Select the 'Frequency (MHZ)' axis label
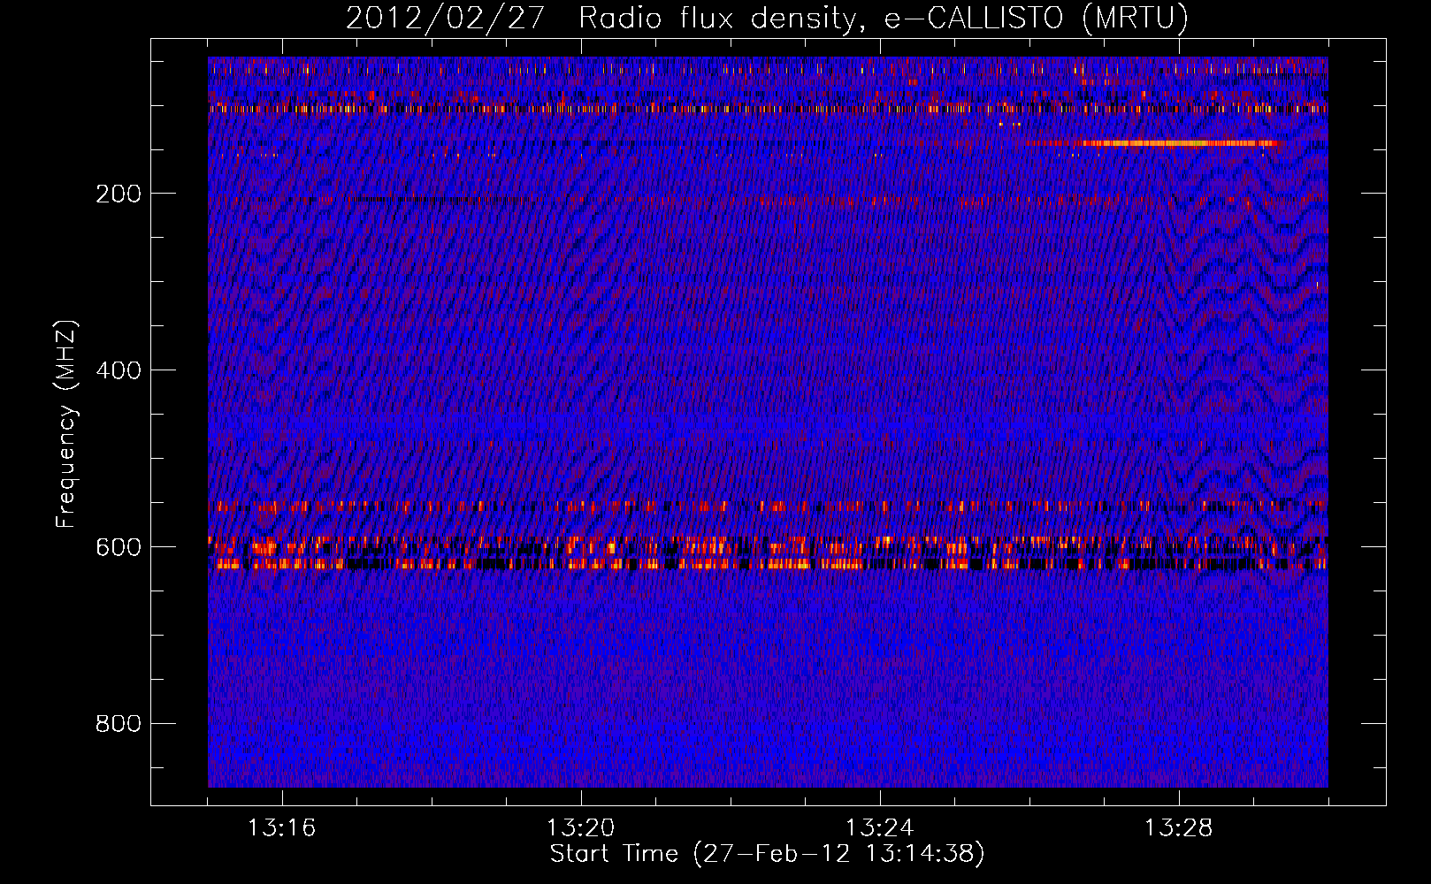The width and height of the screenshot is (1431, 884). (66, 423)
